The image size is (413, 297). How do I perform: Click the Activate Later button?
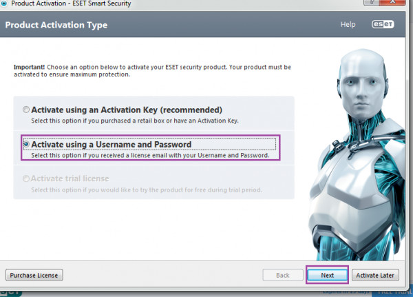click(x=375, y=275)
